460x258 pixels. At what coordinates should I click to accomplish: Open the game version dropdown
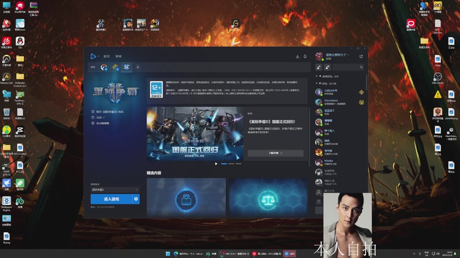click(115, 190)
